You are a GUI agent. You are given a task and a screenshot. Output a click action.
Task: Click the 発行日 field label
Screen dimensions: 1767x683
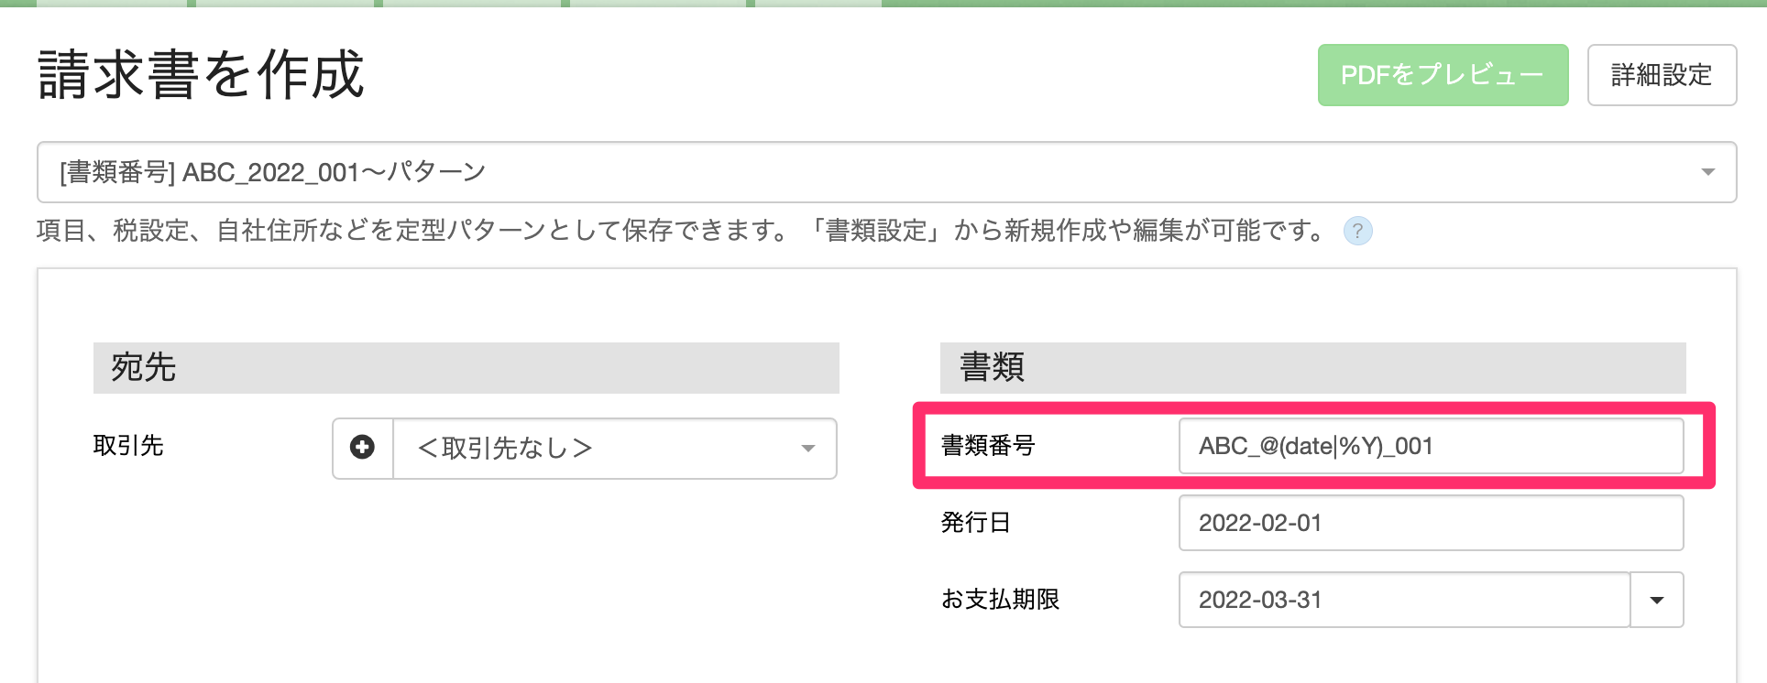[975, 523]
